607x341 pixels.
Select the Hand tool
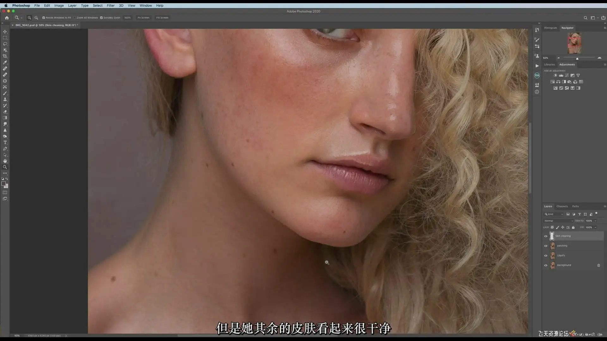(5, 161)
